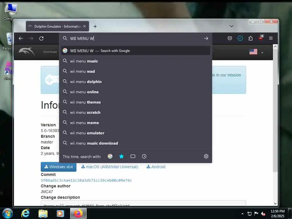Open the Action Center flag icon

[256, 213]
